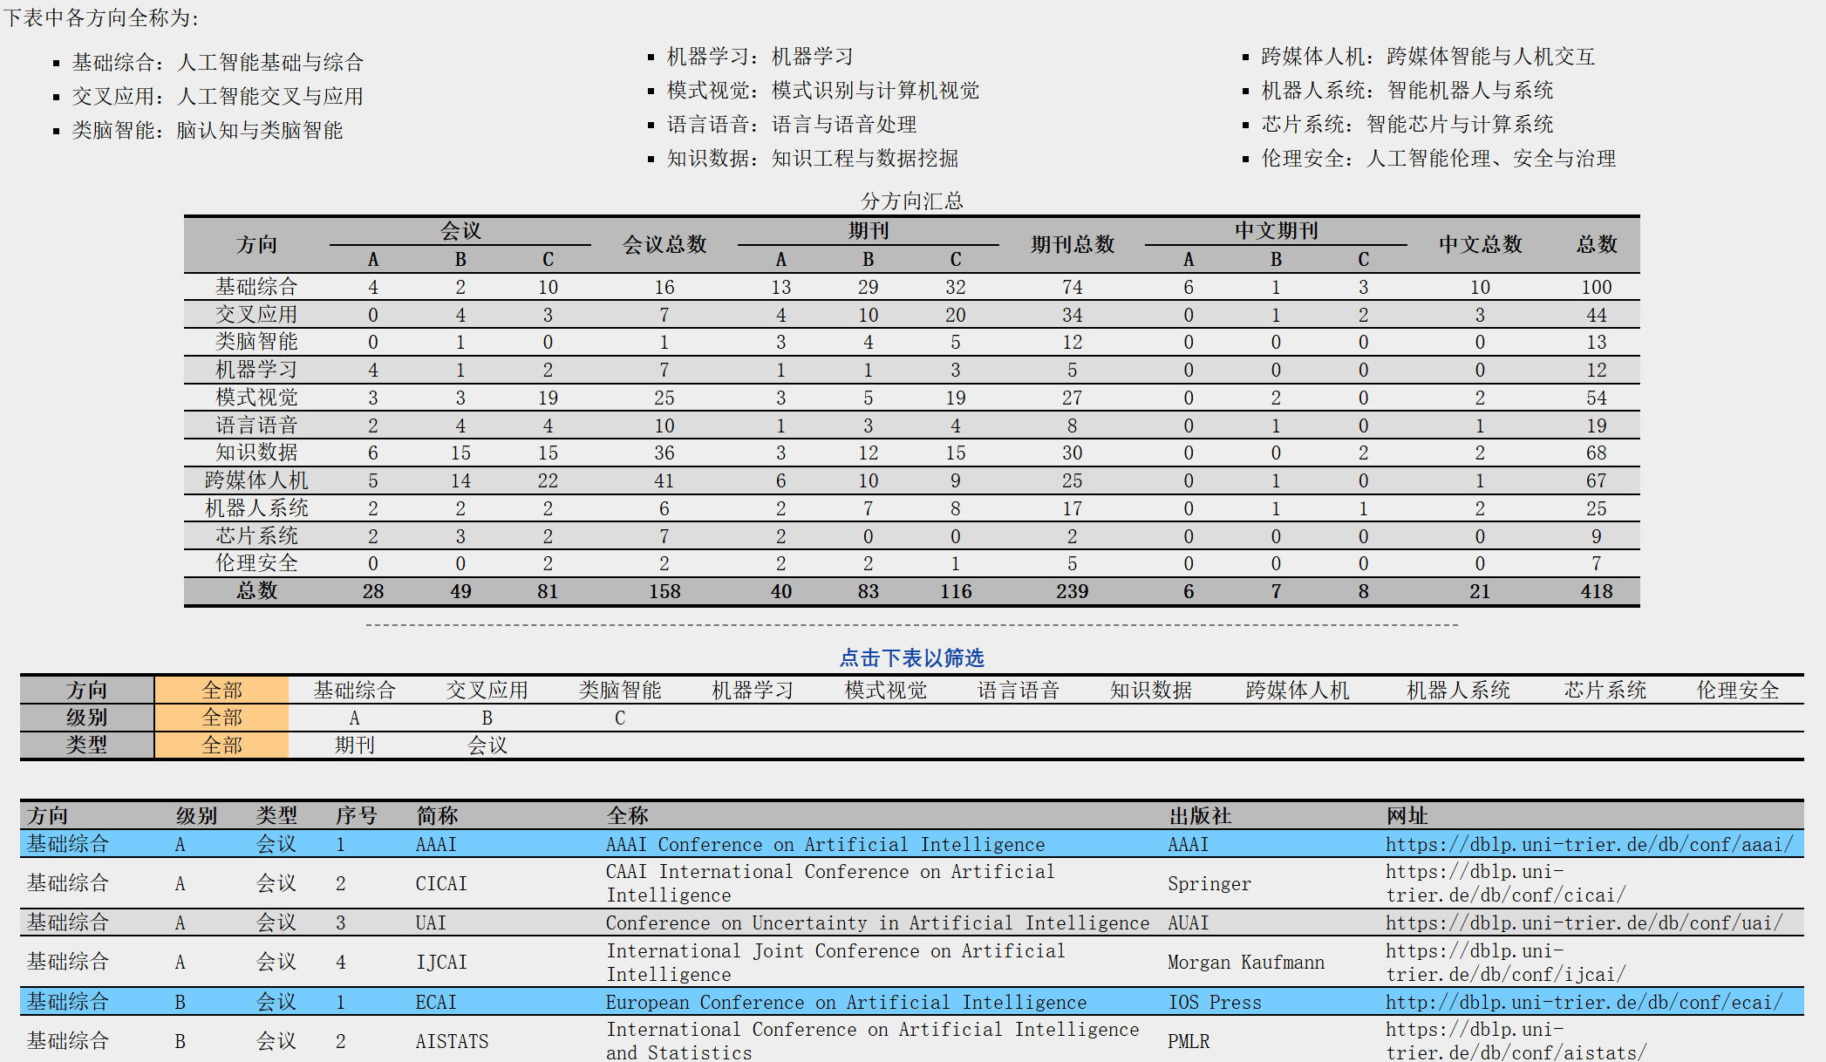Open the ECAI dblp URL
Image resolution: width=1826 pixels, height=1062 pixels.
click(x=1584, y=1002)
